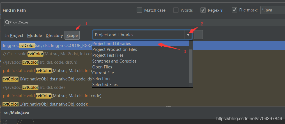Choose Selection scope option
Viewport: 285px width, 124px height.
[141, 79]
